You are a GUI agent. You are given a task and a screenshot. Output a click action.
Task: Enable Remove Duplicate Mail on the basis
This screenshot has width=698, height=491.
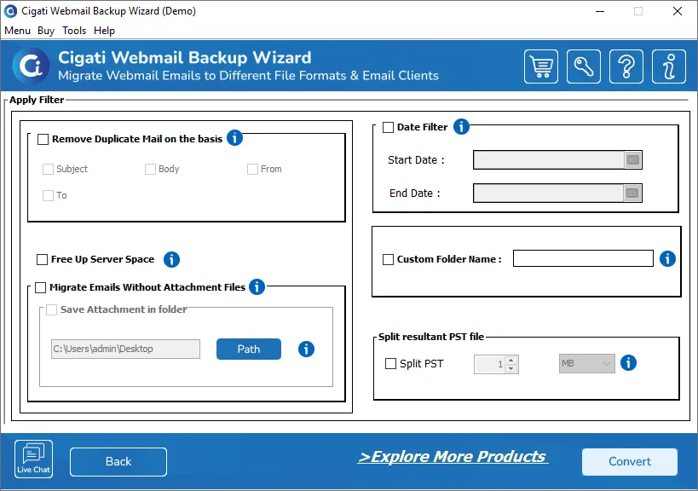click(43, 139)
